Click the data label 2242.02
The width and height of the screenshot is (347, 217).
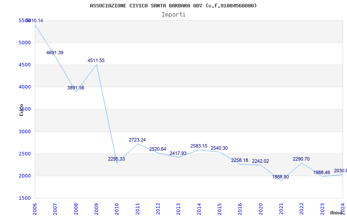click(261, 161)
